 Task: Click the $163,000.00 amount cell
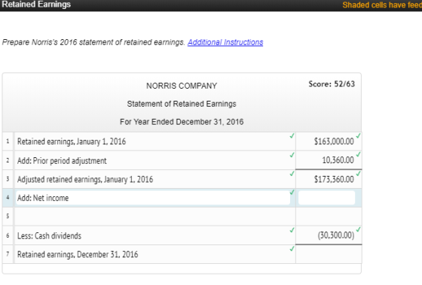click(329, 141)
